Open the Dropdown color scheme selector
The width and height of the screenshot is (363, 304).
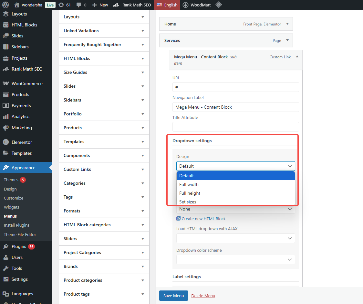[x=235, y=260]
